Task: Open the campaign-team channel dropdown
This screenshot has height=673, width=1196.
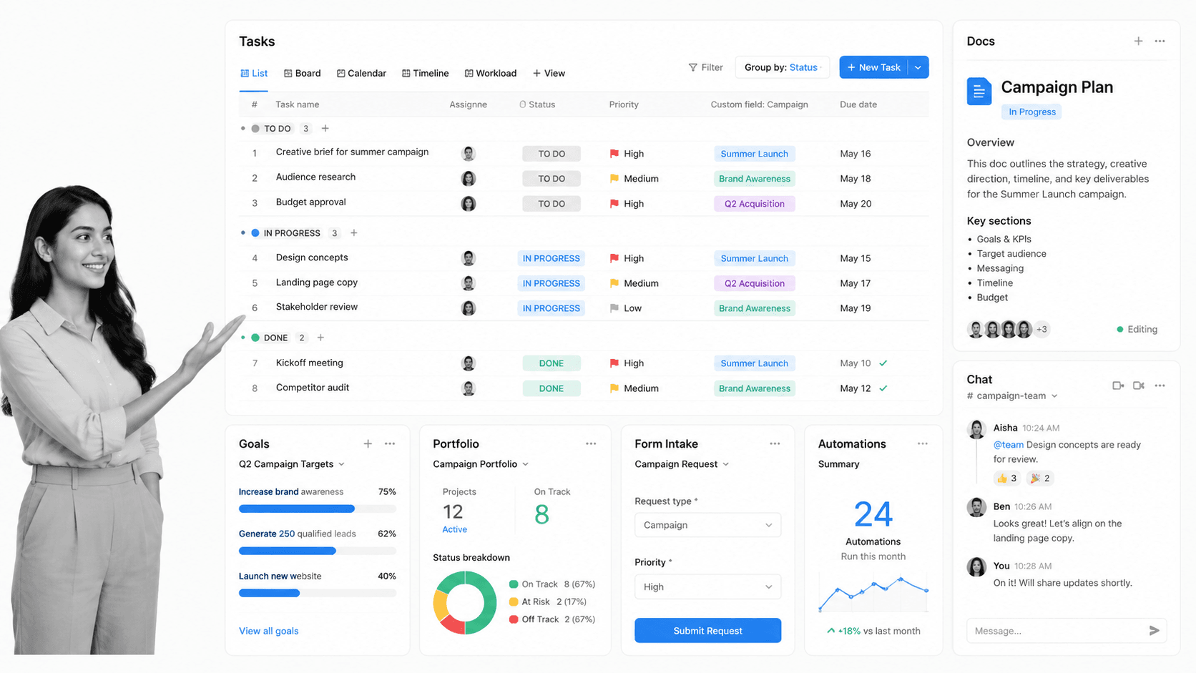Action: coord(1012,396)
